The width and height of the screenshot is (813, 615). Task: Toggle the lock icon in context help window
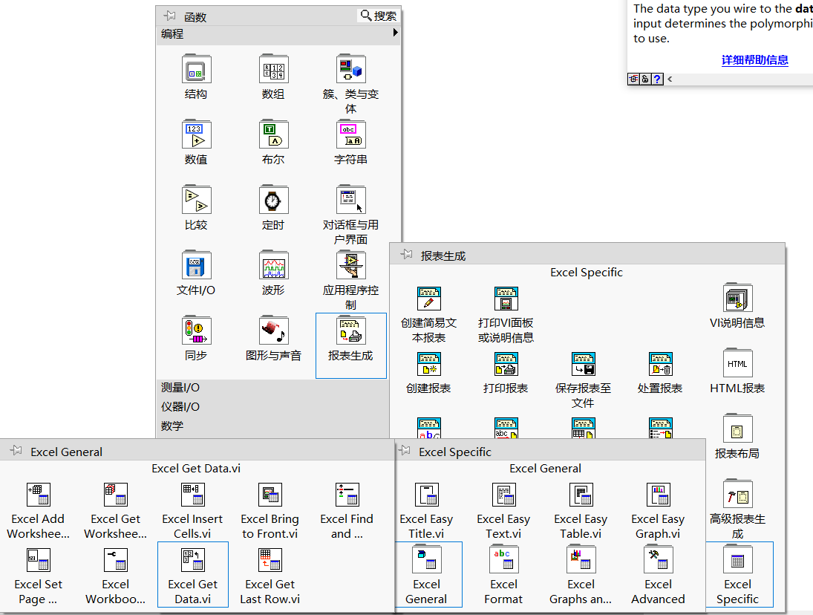[645, 78]
